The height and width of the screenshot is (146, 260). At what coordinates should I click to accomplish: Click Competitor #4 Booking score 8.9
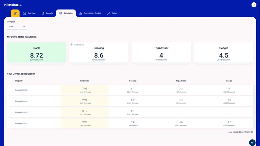(x=133, y=100)
